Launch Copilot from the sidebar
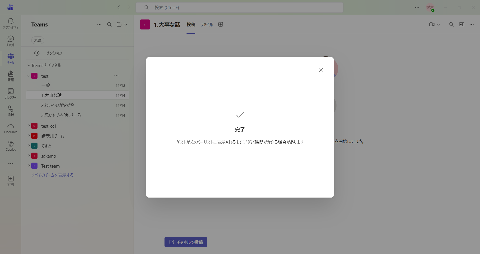The height and width of the screenshot is (254, 480). [x=10, y=146]
